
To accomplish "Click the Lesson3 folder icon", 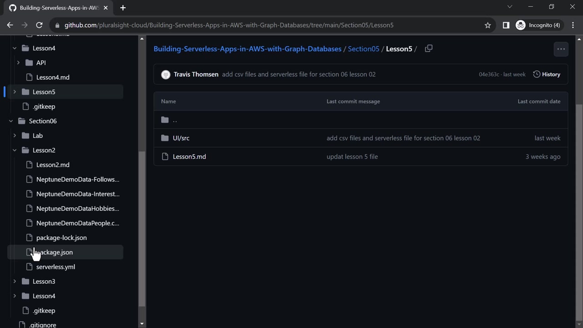I will pos(25,282).
